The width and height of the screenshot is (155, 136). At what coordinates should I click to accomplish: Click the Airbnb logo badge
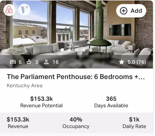10,10
